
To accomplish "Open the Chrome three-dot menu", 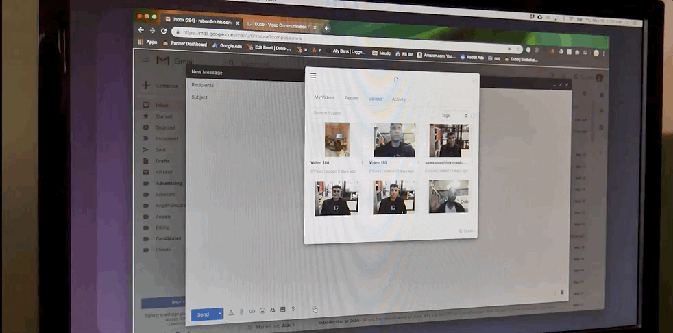I will click(604, 53).
